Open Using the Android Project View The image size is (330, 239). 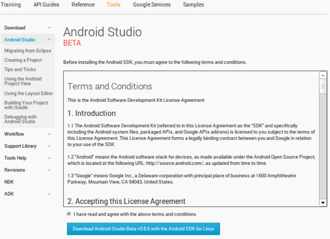23,81
